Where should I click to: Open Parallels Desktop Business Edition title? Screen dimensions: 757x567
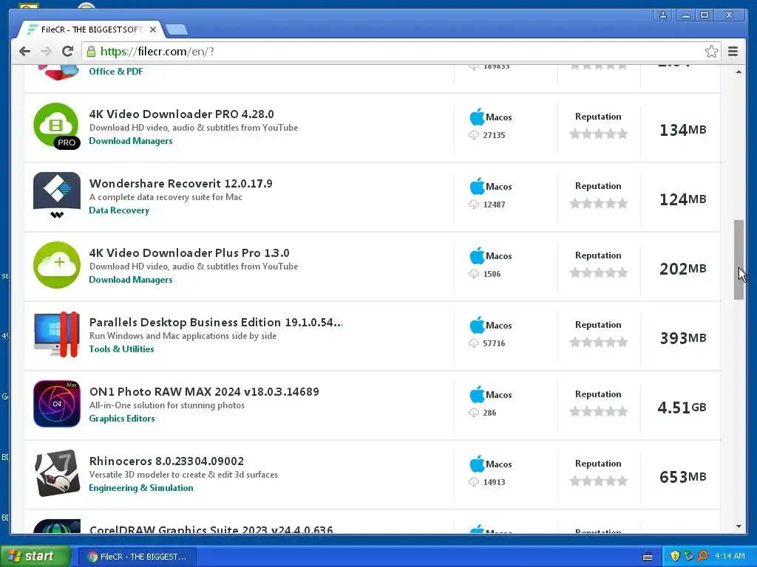click(216, 323)
